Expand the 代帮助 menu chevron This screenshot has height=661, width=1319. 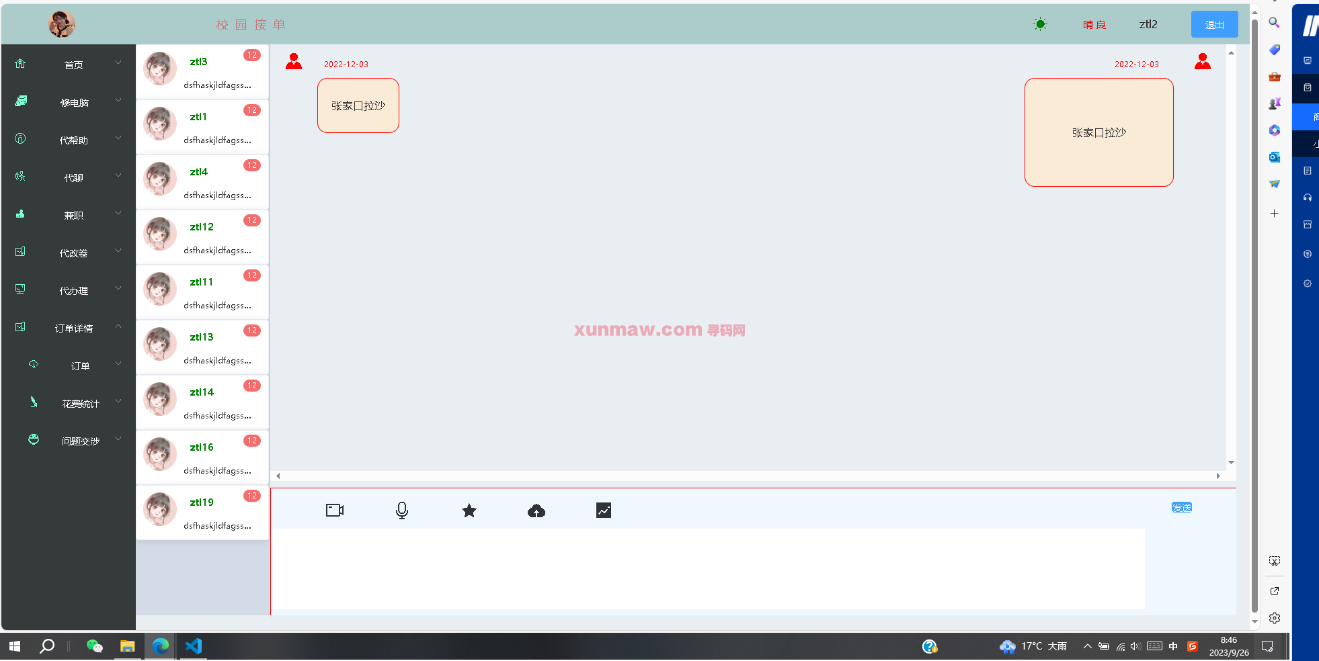click(x=118, y=138)
